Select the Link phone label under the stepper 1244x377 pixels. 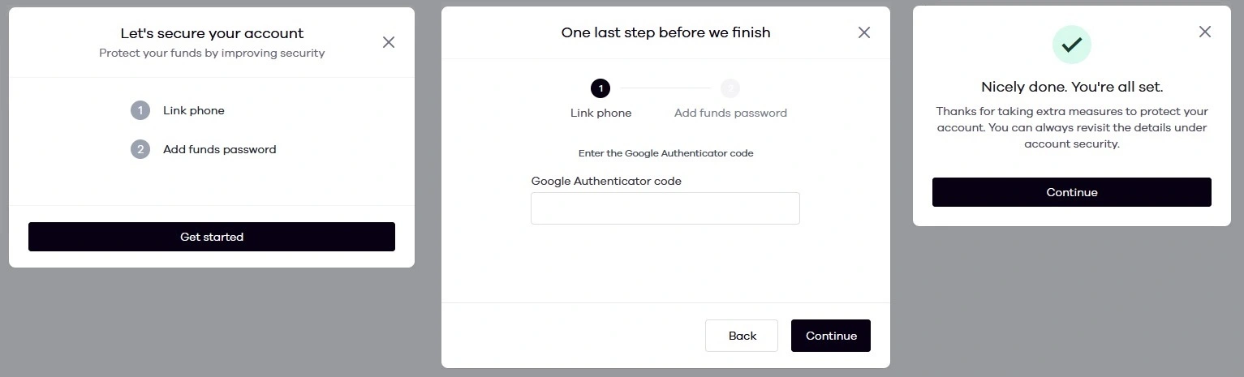click(x=600, y=114)
